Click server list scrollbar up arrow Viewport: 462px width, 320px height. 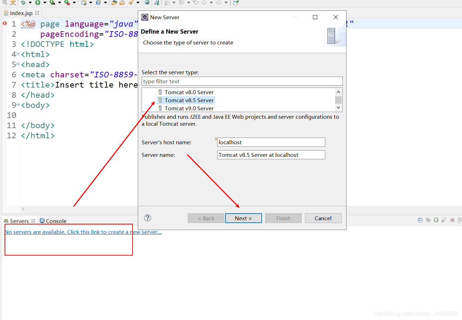(x=338, y=92)
